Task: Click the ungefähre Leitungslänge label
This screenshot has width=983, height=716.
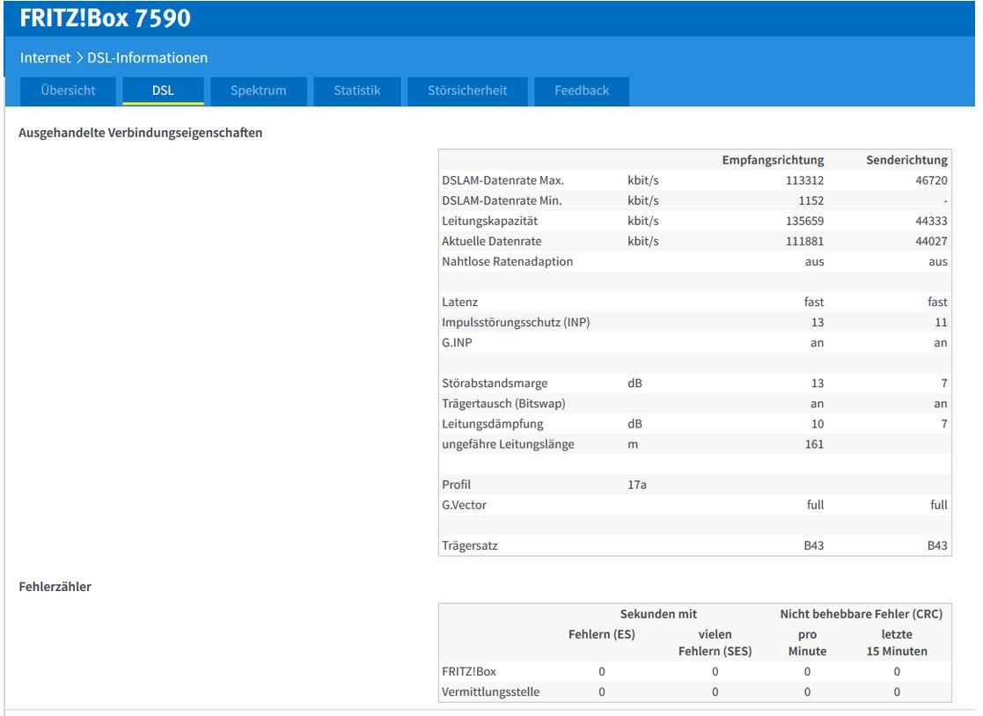Action: coord(508,444)
